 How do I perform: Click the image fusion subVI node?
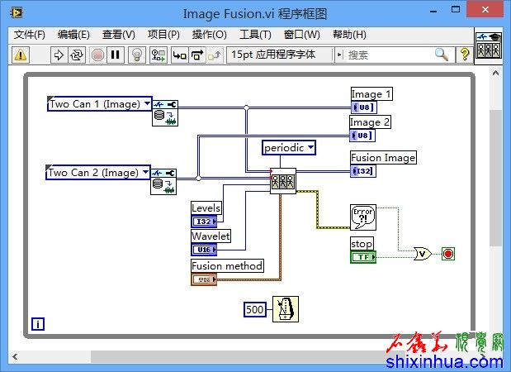(x=283, y=180)
